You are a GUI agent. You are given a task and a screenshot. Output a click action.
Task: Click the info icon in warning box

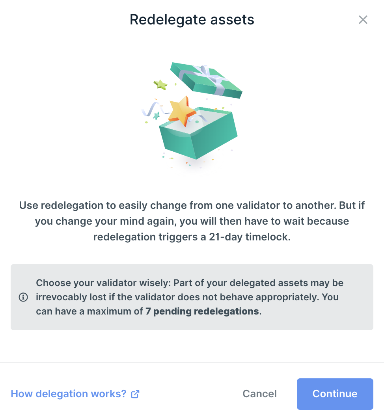coord(23,297)
